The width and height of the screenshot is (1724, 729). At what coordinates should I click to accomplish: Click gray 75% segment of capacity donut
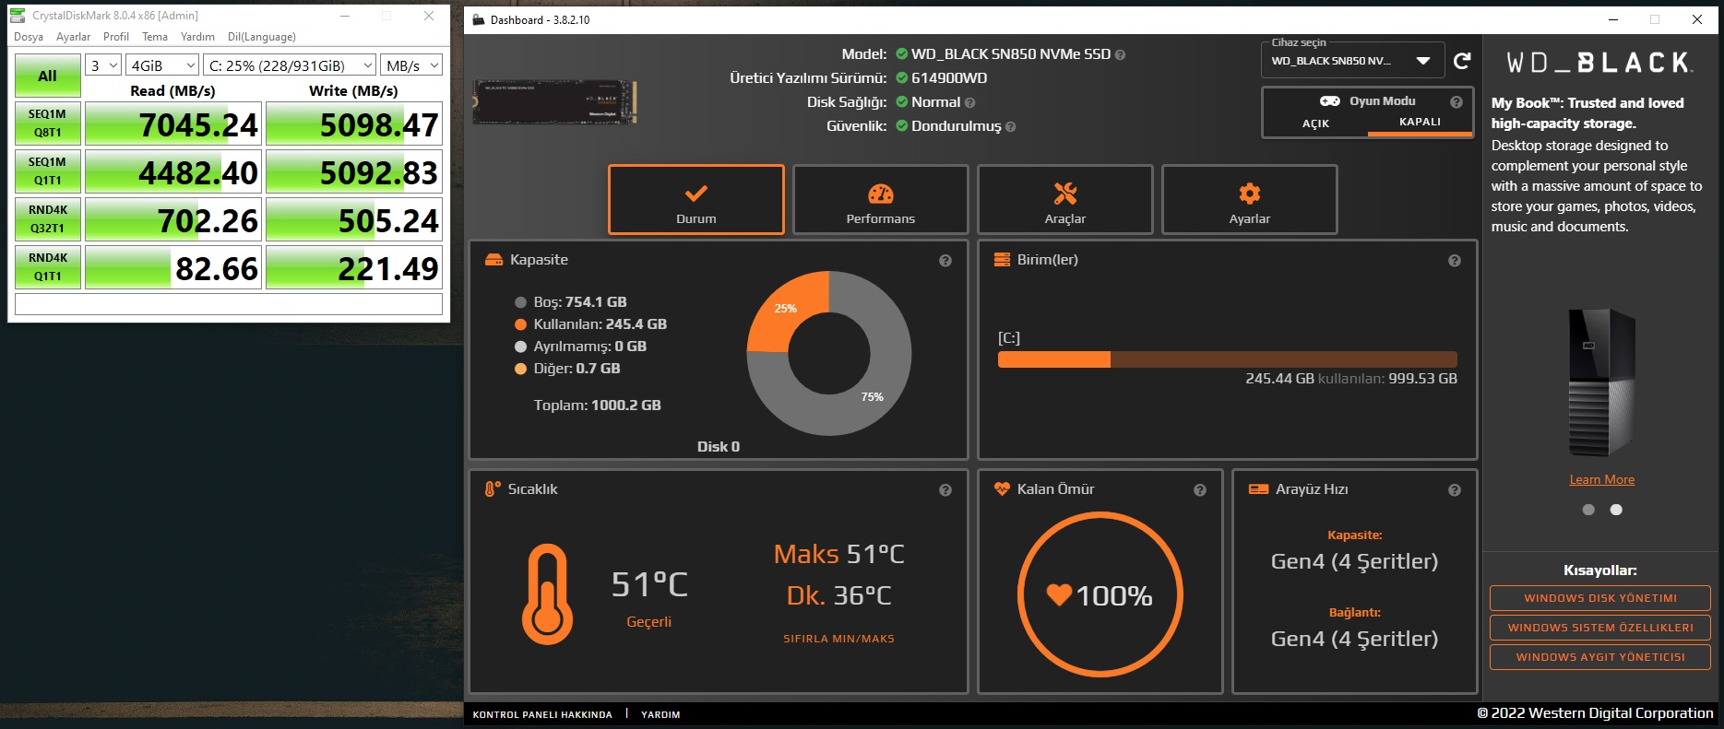pyautogui.click(x=872, y=396)
